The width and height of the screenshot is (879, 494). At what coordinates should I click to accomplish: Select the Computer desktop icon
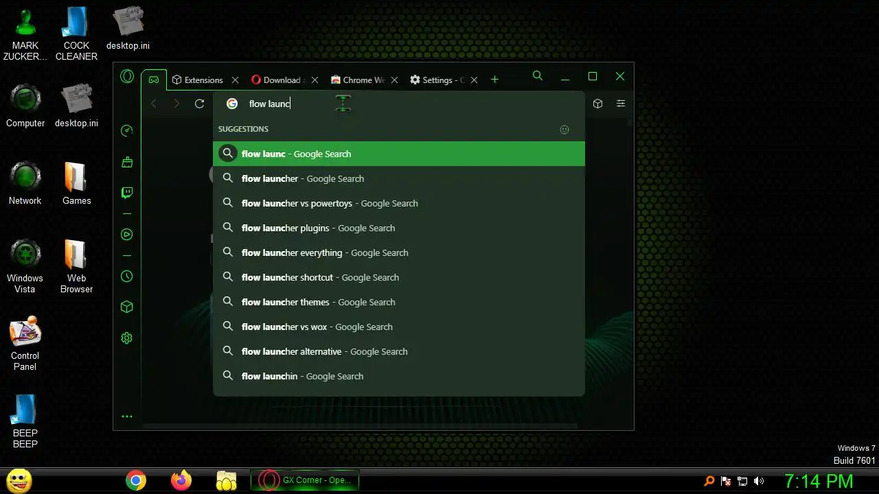[x=25, y=106]
